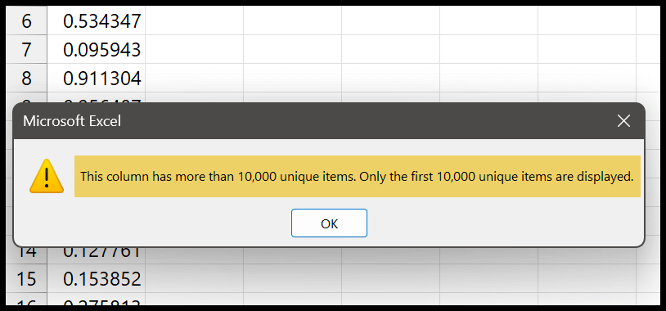666x311 pixels.
Task: Select the empty cell beside 0.911304
Action: pyautogui.click(x=195, y=78)
